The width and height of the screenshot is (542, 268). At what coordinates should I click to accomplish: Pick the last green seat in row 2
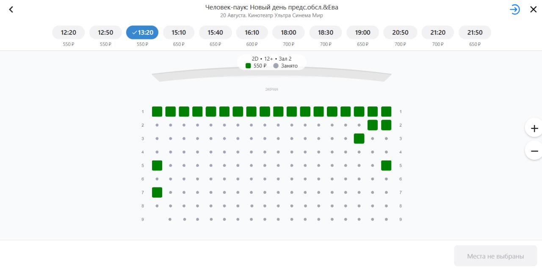pyautogui.click(x=386, y=125)
